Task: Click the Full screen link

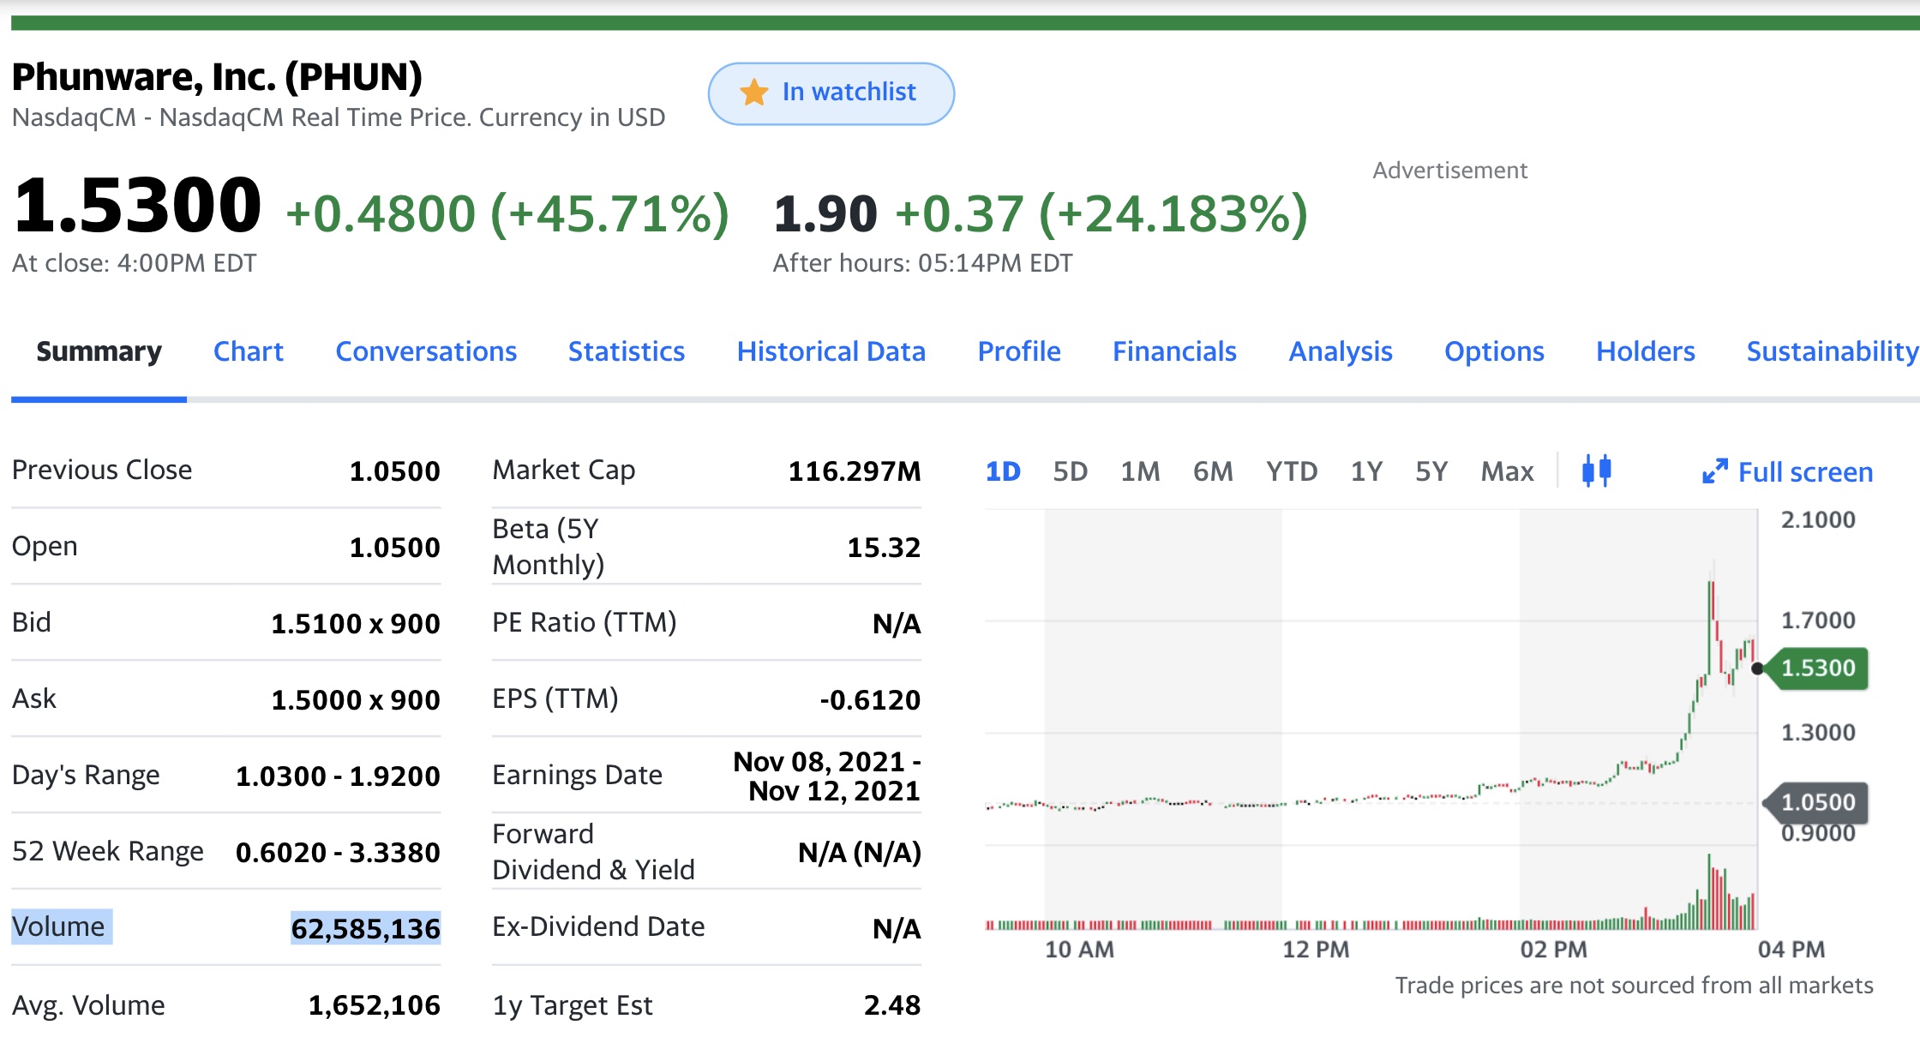Action: pyautogui.click(x=1787, y=471)
